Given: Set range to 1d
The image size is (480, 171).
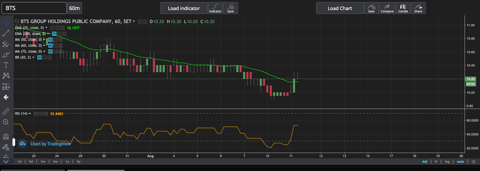Looking at the screenshot, I should pyautogui.click(x=20, y=162).
